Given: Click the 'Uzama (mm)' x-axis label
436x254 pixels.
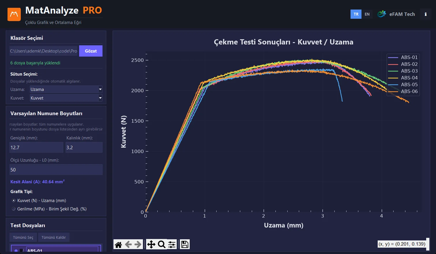Looking at the screenshot, I should coord(284,225).
